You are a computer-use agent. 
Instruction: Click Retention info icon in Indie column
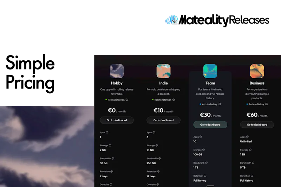pyautogui.click(x=158, y=171)
